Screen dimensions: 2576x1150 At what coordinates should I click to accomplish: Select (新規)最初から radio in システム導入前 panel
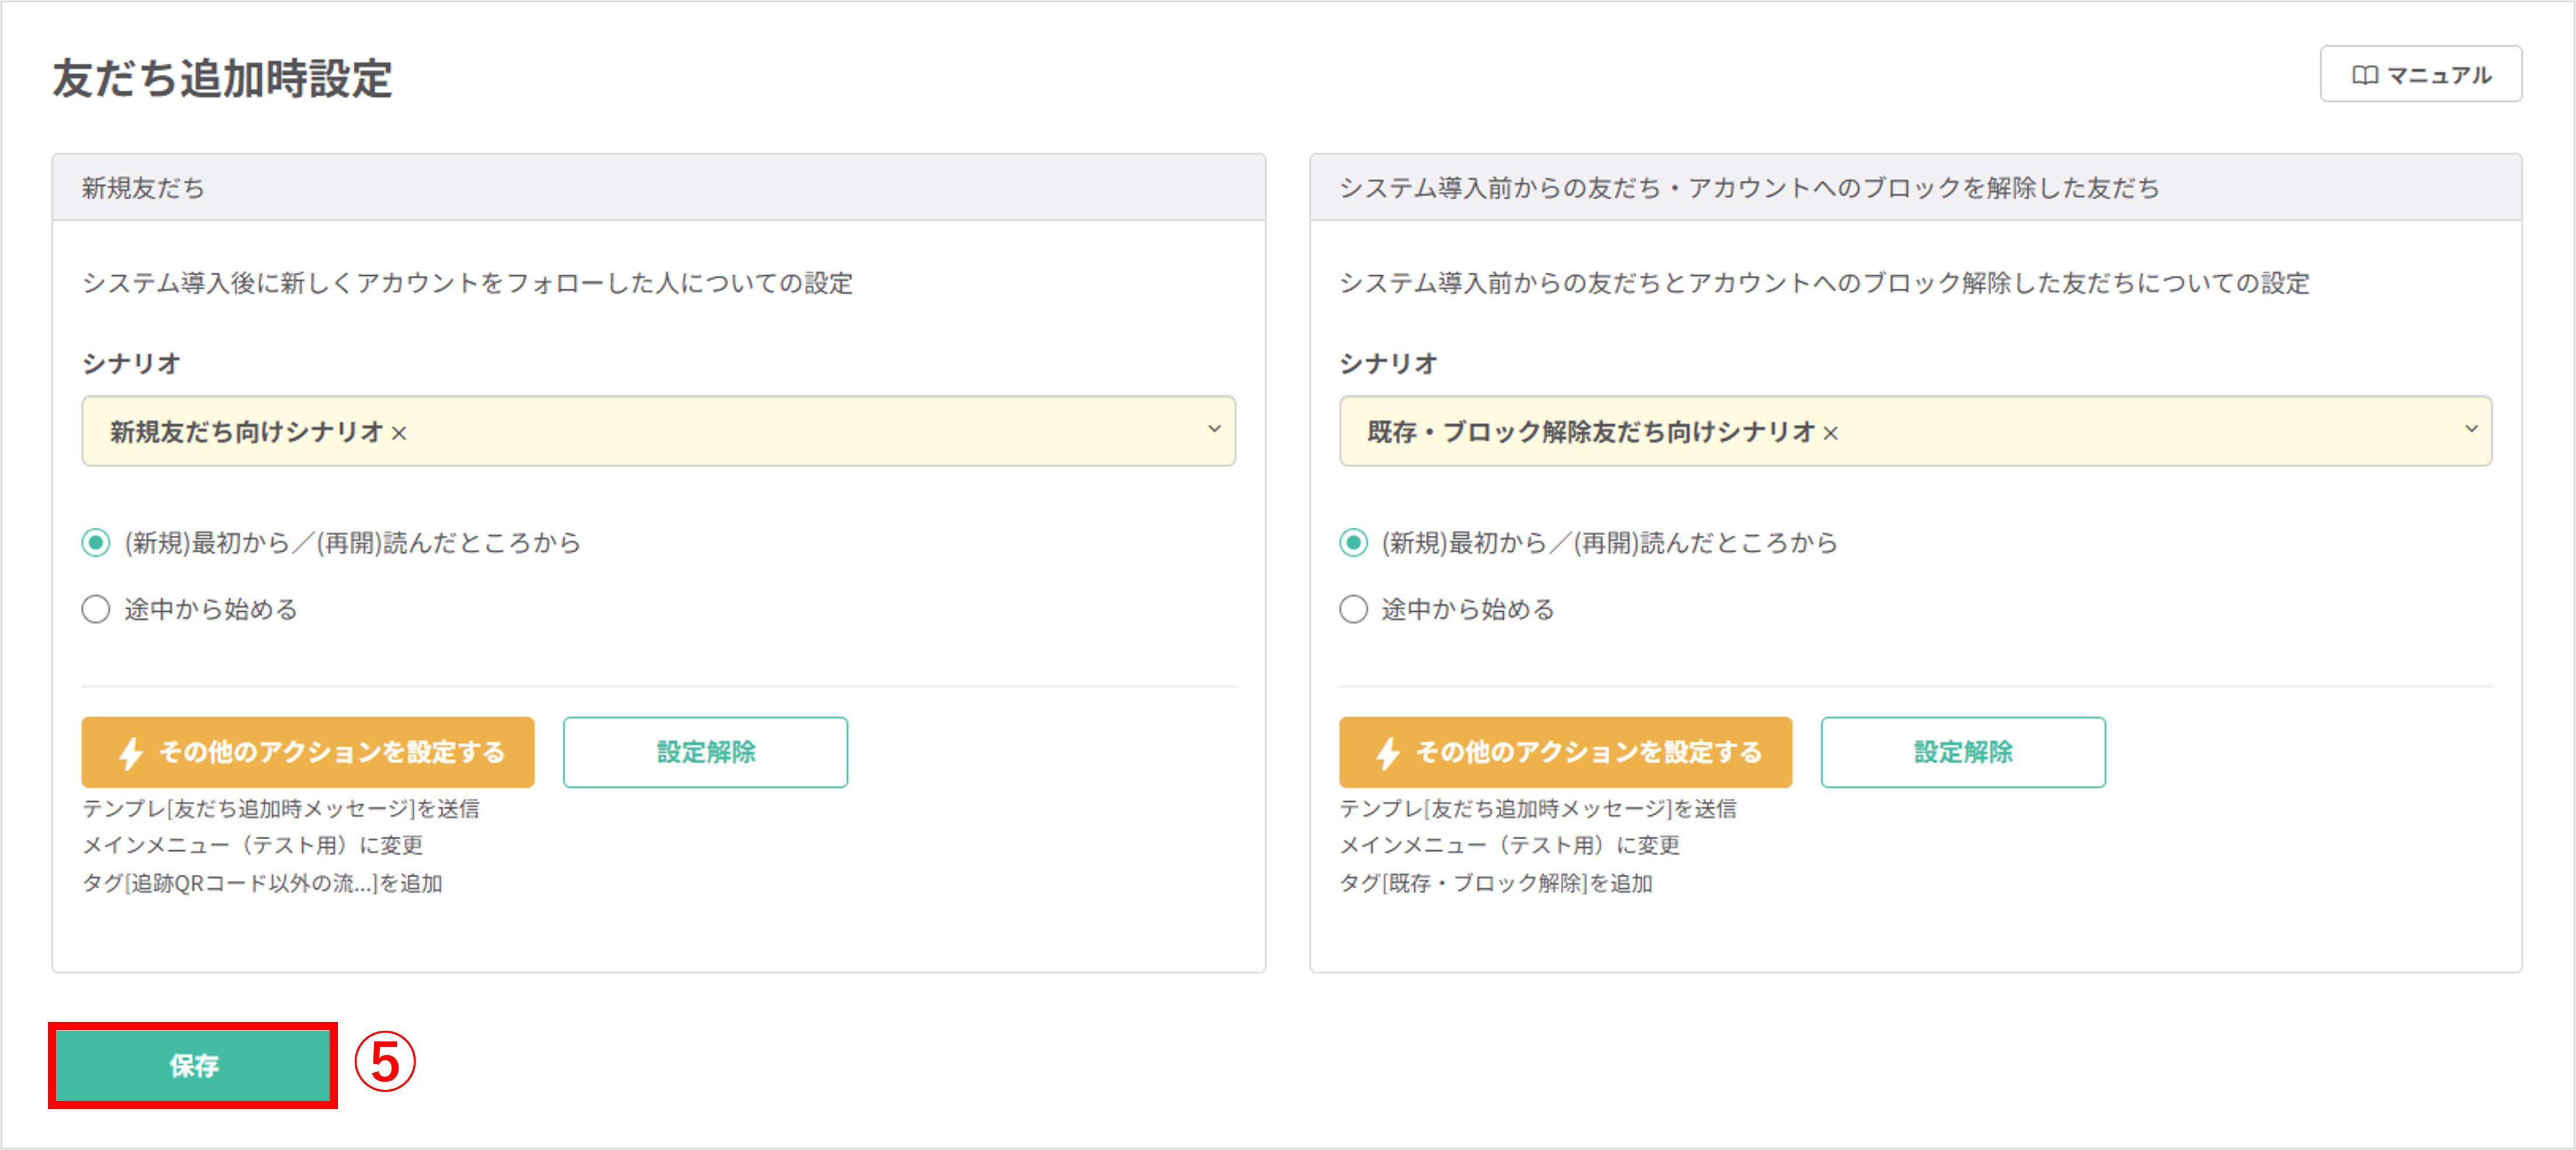tap(1353, 543)
